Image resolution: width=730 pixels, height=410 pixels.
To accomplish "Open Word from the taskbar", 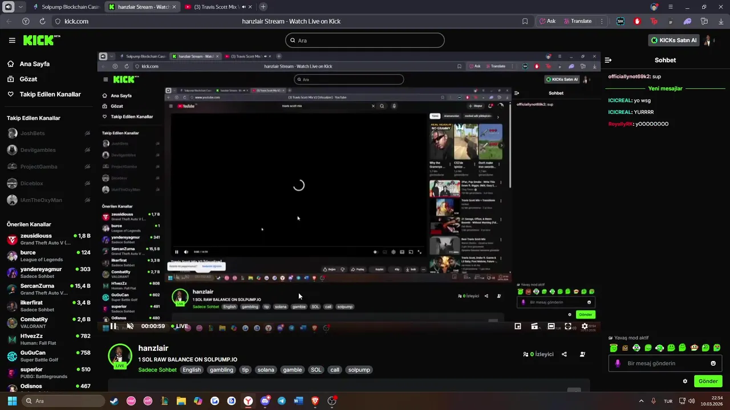I will [x=298, y=401].
